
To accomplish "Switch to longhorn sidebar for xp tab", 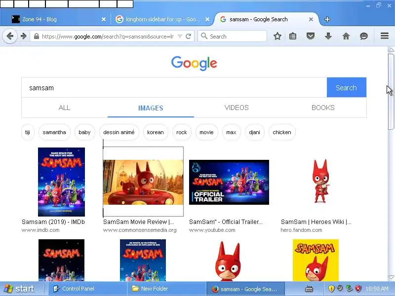I will (162, 19).
